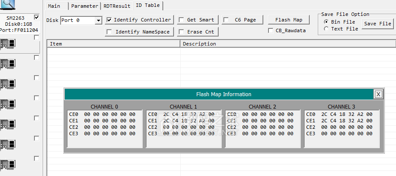
Task: Open the Disk Port 0 dropdown
Action: click(98, 21)
